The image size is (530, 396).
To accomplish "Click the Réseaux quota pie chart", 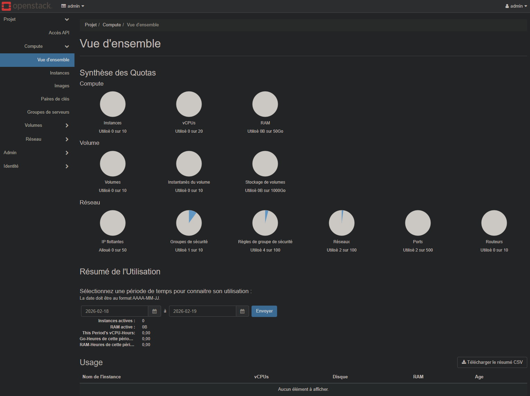I will 342,223.
